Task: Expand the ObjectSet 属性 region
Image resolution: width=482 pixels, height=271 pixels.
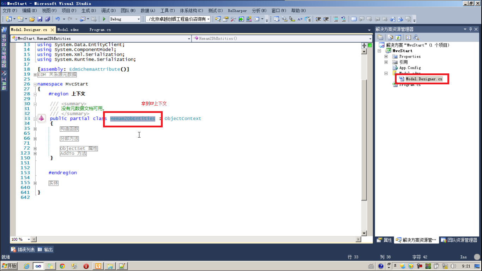Action: [35, 149]
